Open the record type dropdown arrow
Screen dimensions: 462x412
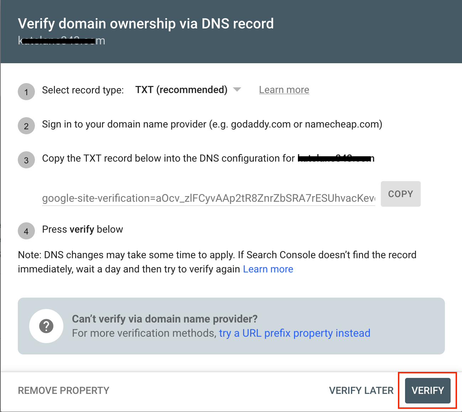237,90
